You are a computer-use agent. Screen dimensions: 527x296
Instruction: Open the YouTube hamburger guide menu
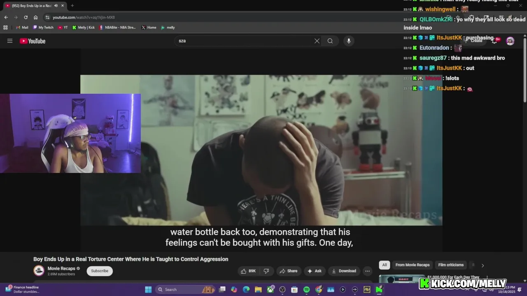pyautogui.click(x=10, y=41)
